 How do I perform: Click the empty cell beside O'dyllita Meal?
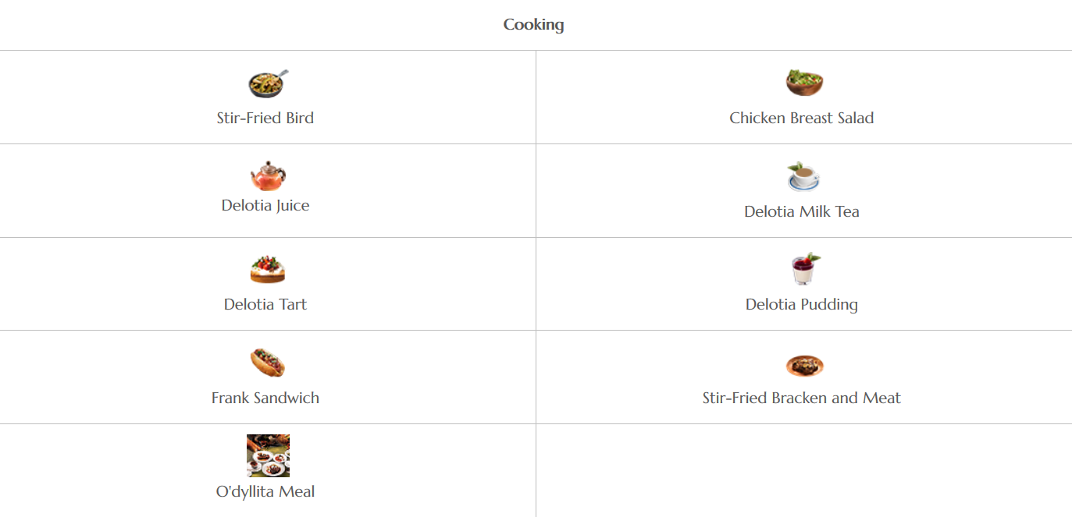point(803,470)
